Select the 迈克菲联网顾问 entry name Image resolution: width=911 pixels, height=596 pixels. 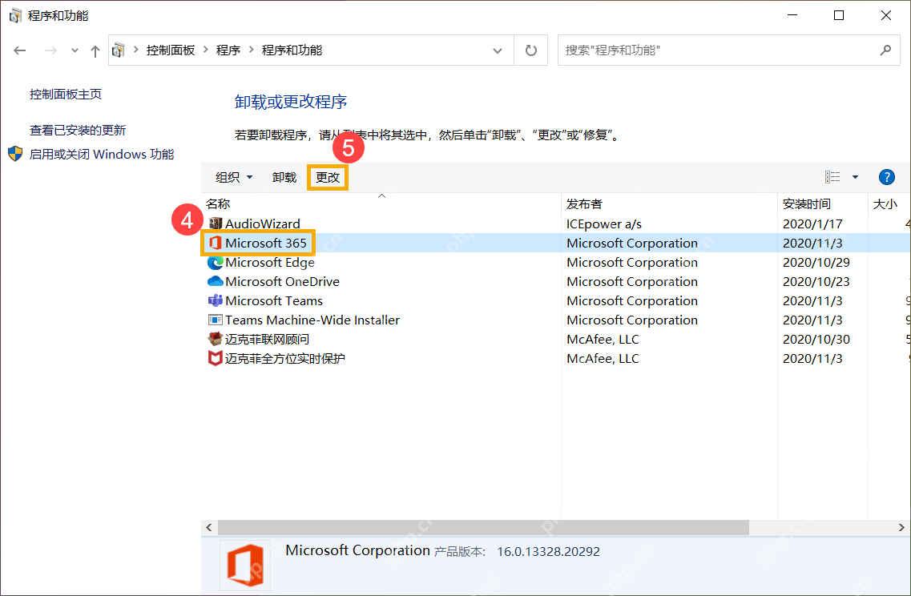[x=268, y=339]
